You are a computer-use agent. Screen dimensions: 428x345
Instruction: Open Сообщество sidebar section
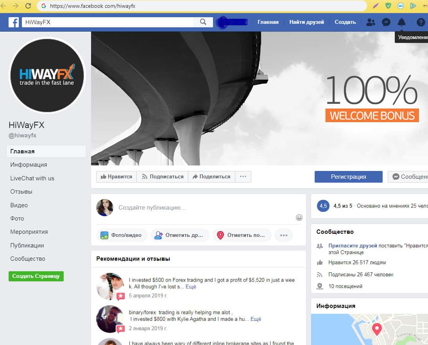(28, 259)
